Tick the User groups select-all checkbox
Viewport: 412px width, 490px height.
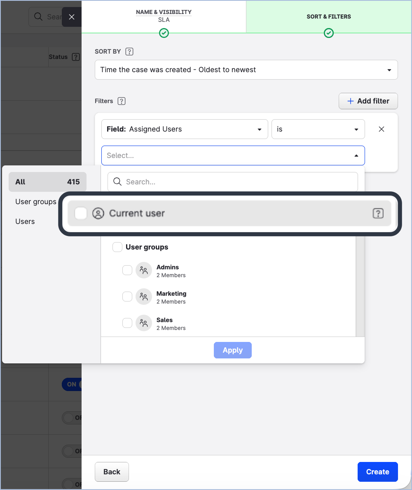[x=117, y=247]
